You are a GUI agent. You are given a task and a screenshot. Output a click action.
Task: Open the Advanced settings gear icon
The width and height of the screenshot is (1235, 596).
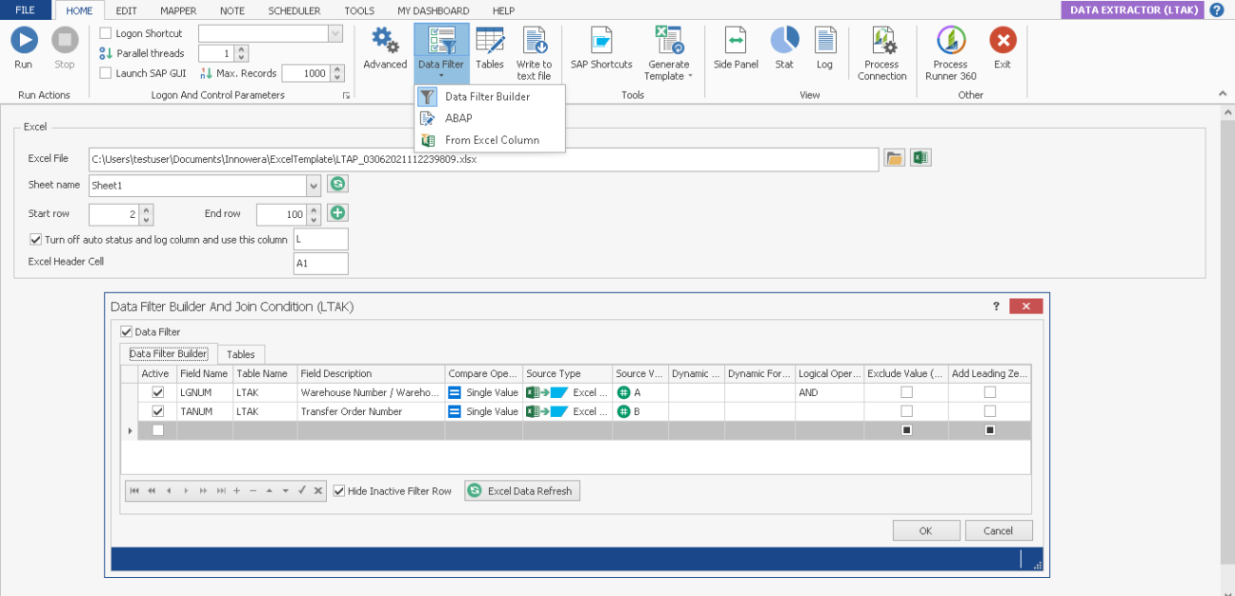tap(385, 41)
